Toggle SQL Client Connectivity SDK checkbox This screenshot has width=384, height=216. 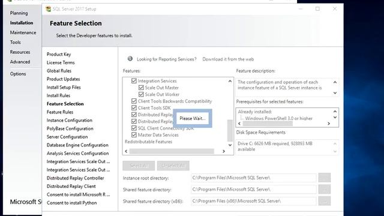point(134,128)
